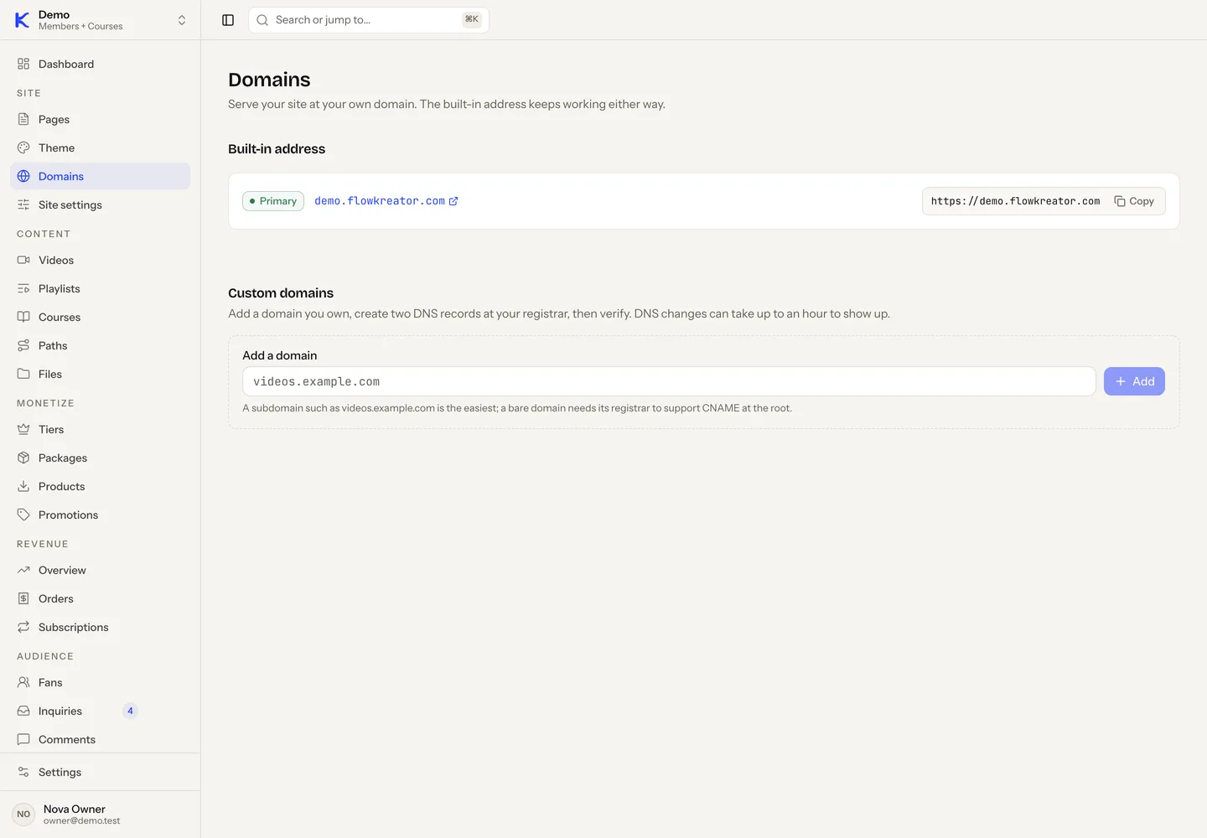The height and width of the screenshot is (838, 1207).
Task: Click the Theme palette icon
Action: (23, 147)
